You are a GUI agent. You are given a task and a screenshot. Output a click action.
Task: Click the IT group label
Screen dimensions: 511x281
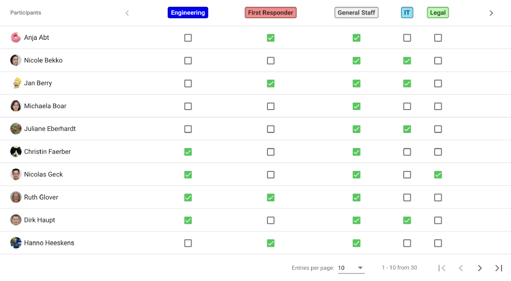pyautogui.click(x=407, y=12)
